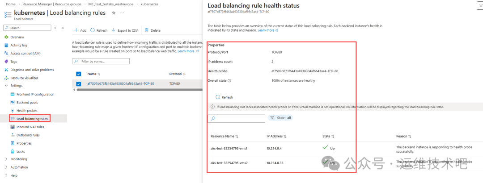Click IP address 10.224.0.4
Screen dimensions: 483x183
coord(274,148)
